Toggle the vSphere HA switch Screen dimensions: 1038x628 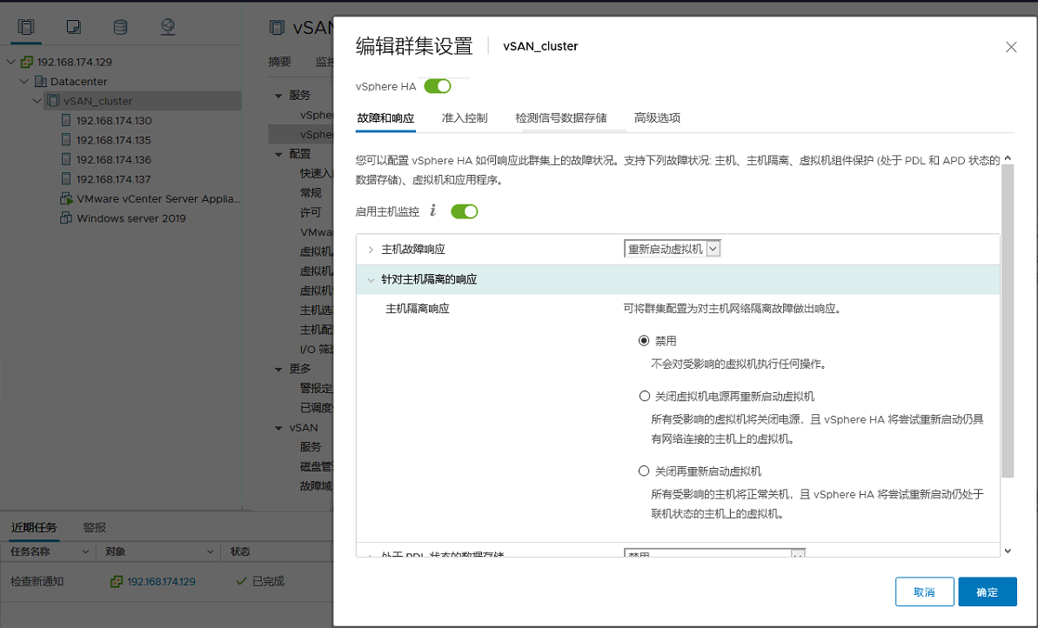click(438, 86)
